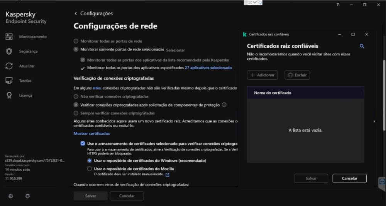Image resolution: width=386 pixels, height=206 pixels.
Task: Open the sites link in the description
Action: 97,88
